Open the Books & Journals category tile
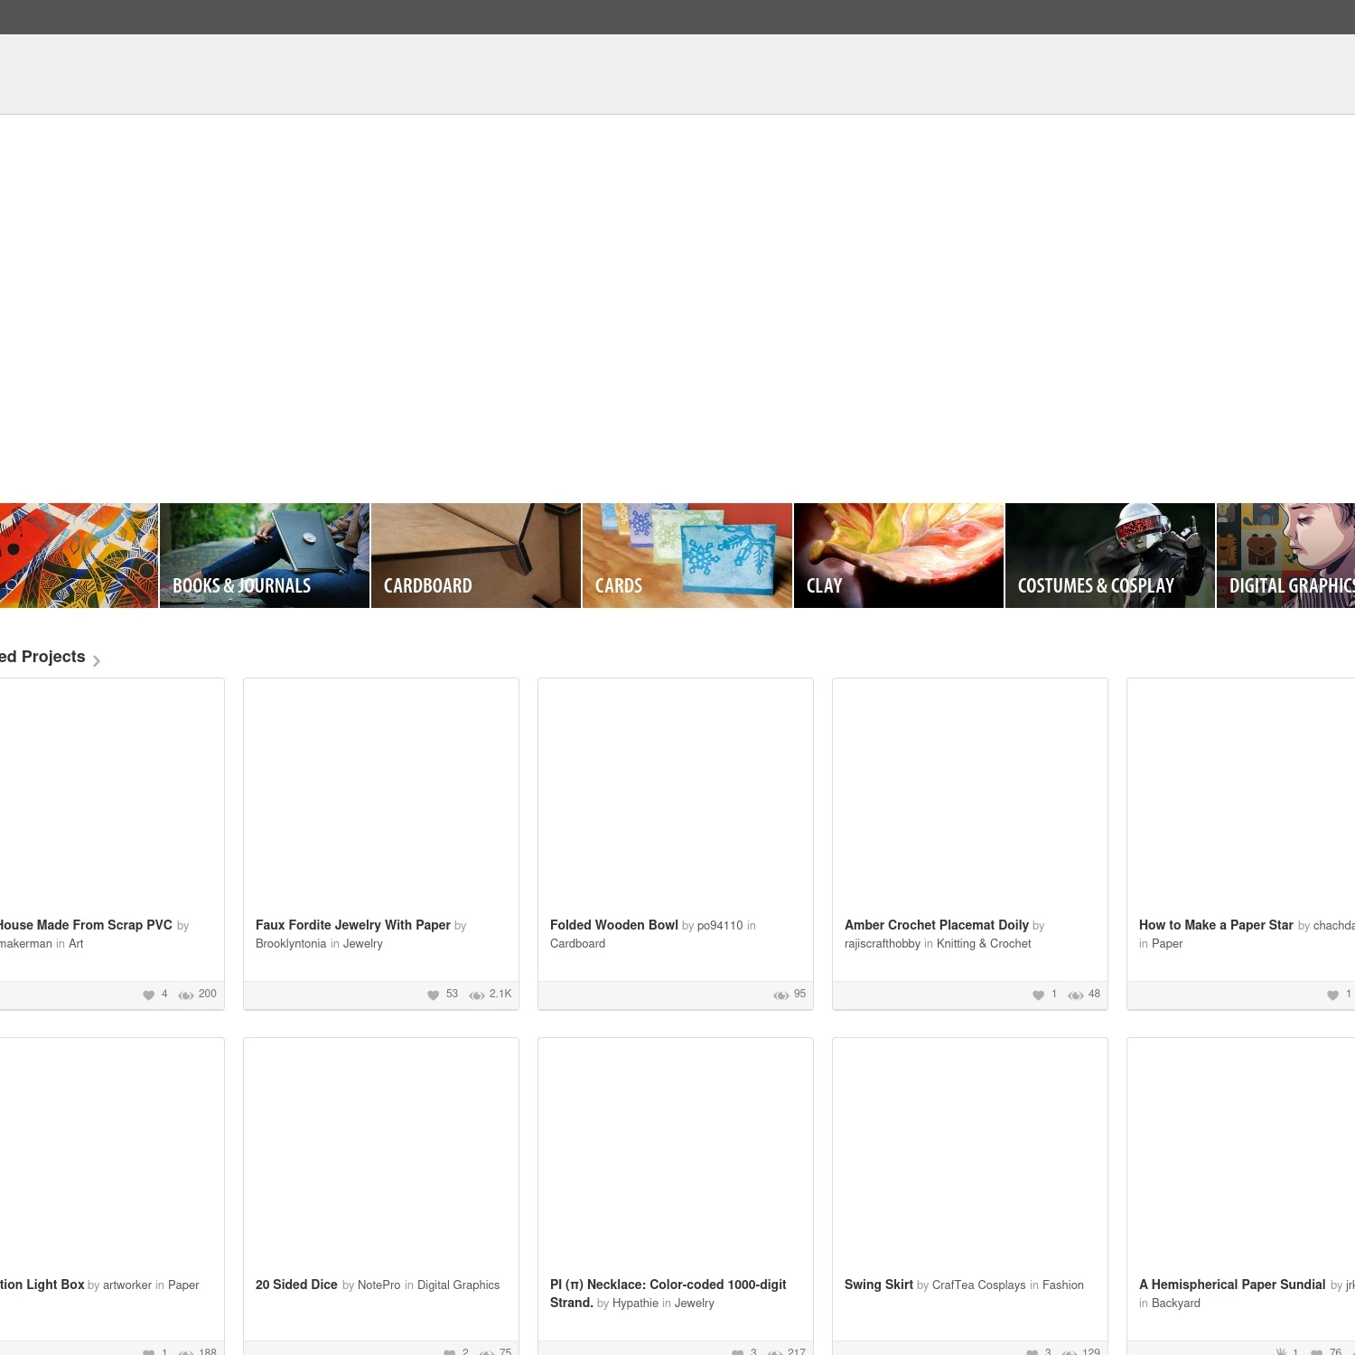1355x1355 pixels. click(x=265, y=556)
